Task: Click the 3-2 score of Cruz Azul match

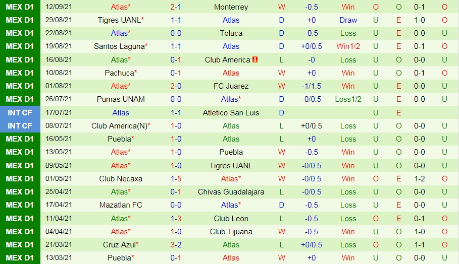Action: (176, 245)
